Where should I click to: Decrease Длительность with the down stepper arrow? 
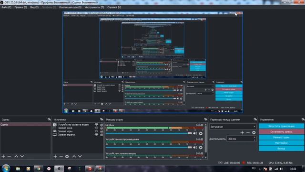click(254, 140)
